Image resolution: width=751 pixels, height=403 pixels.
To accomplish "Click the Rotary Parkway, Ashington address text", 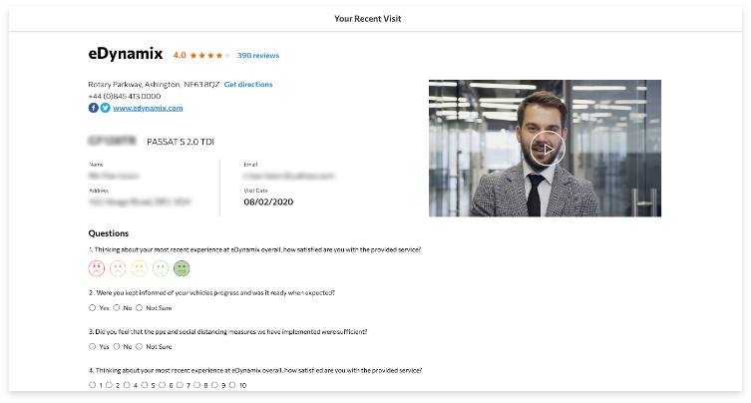I will (x=154, y=85).
